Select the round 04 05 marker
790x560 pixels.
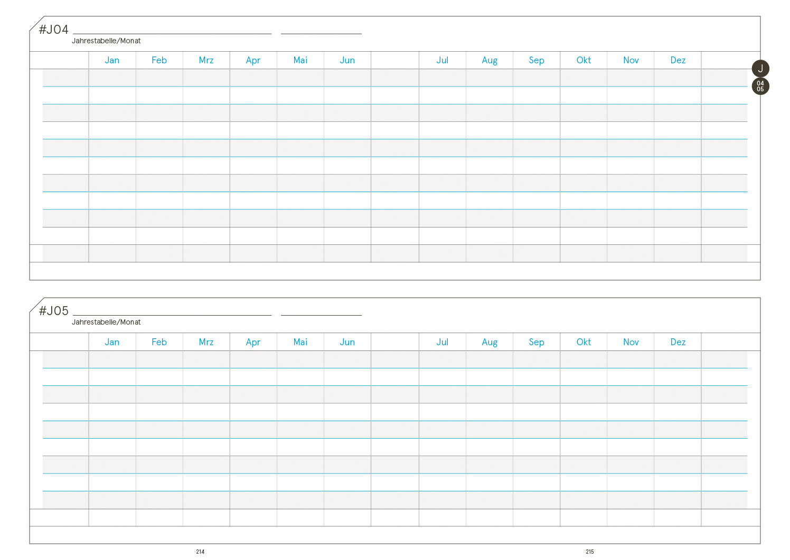760,86
